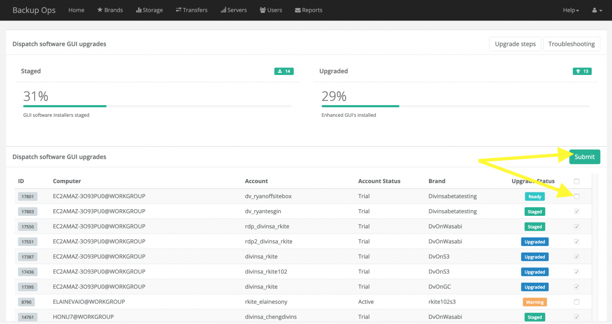Click the transfer arrows icon in navbar
This screenshot has width=612, height=324.
pos(178,10)
